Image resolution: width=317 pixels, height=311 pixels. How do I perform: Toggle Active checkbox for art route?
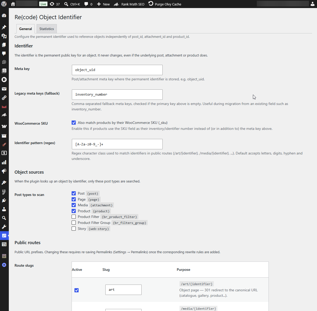(x=77, y=290)
